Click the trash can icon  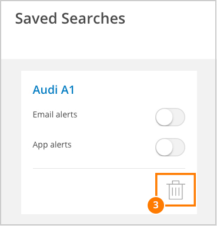click(x=176, y=190)
